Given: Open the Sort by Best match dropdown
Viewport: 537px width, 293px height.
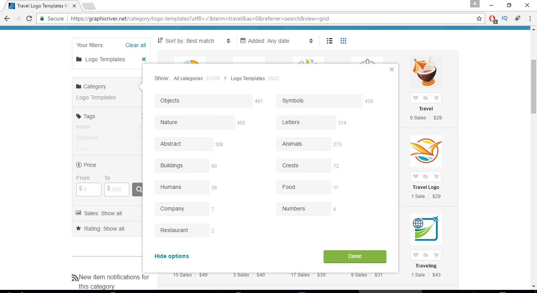Looking at the screenshot, I should point(194,41).
